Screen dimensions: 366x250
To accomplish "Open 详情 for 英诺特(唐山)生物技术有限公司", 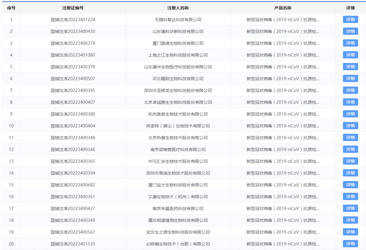I will click(x=350, y=126).
